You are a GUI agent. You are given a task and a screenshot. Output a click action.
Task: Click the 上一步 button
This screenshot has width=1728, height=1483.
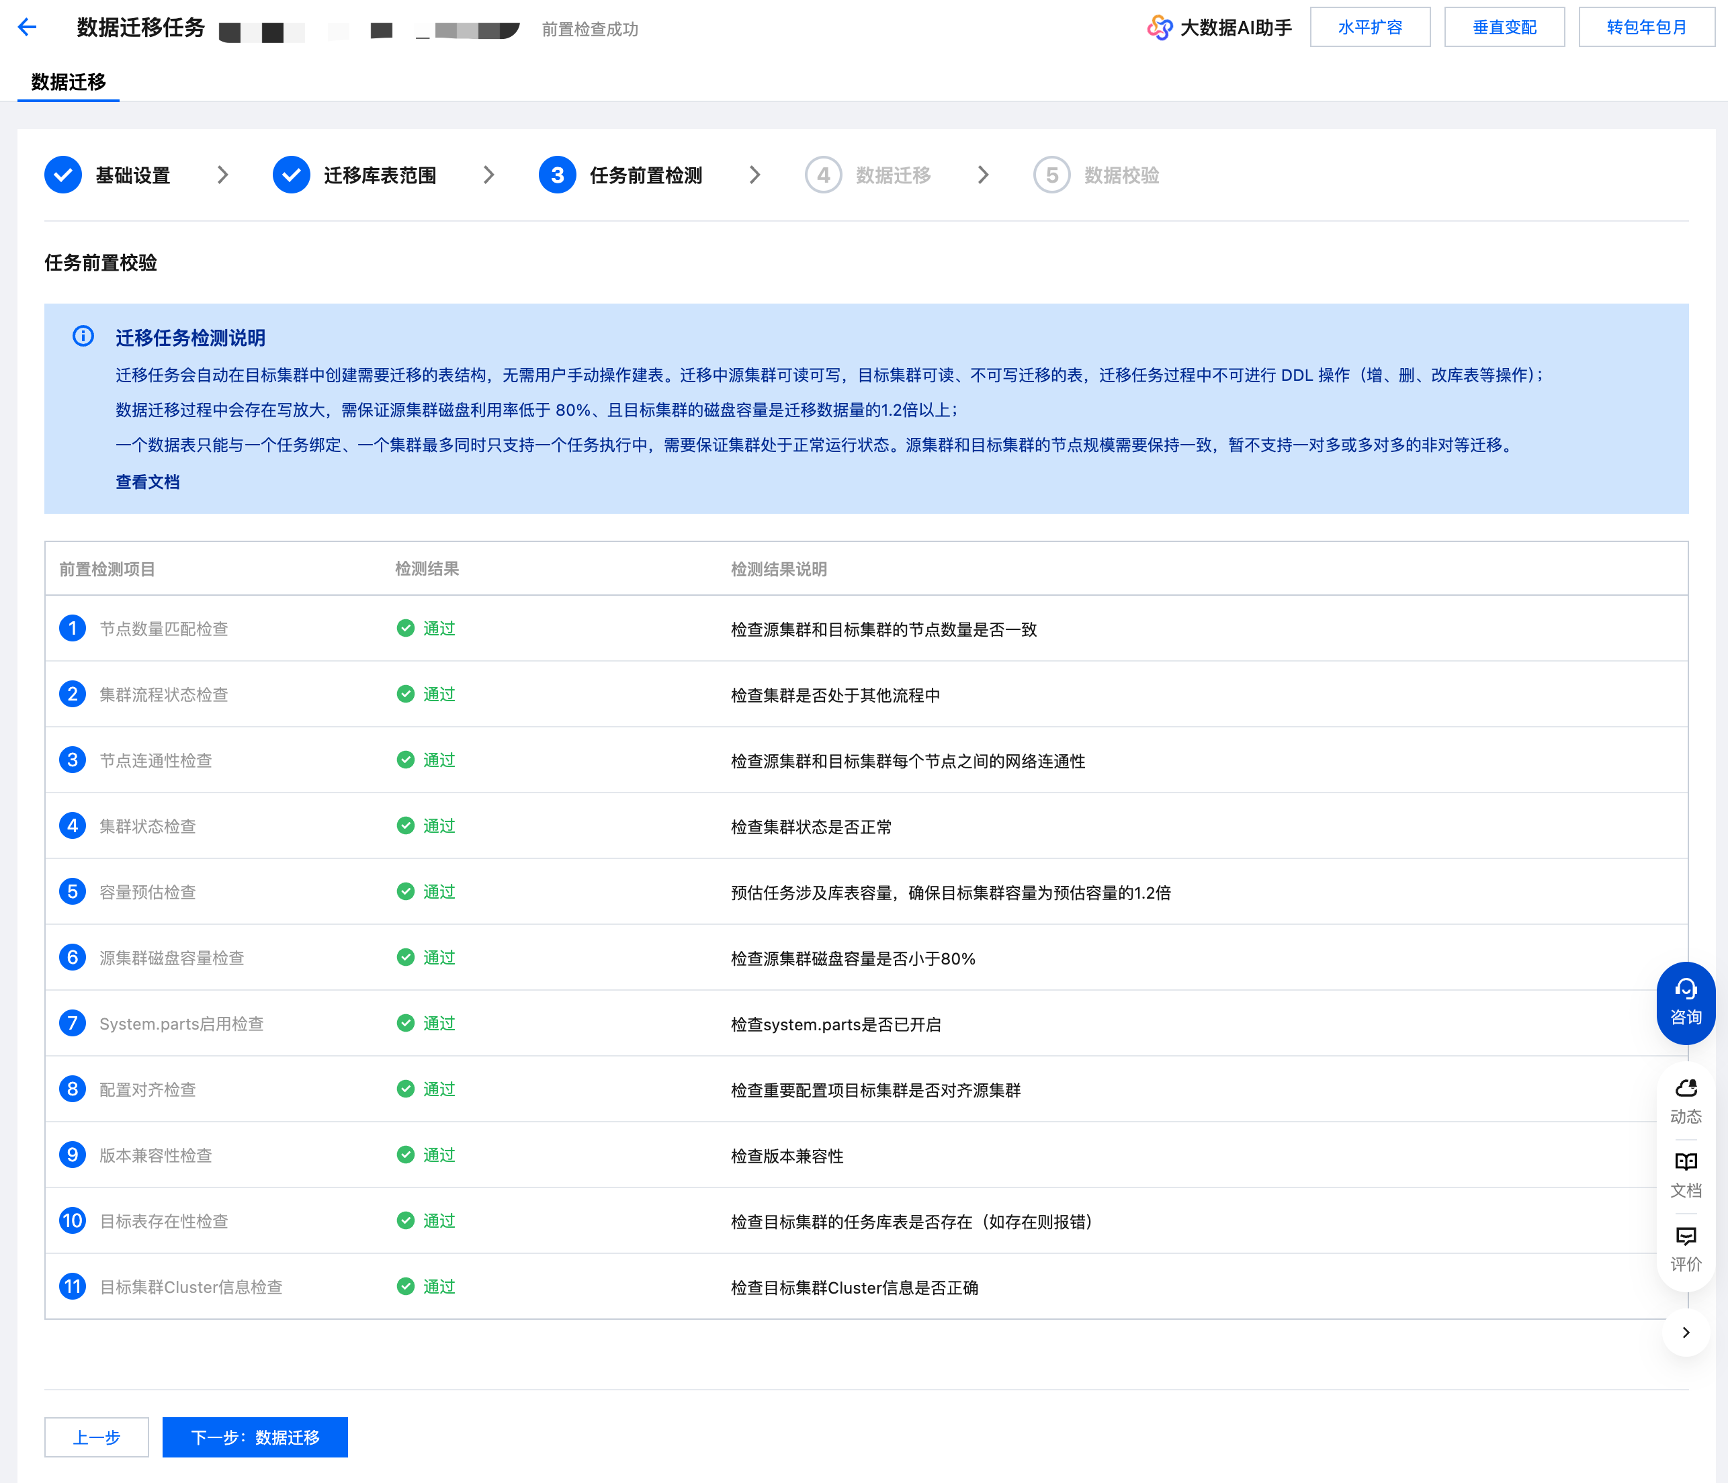click(97, 1436)
